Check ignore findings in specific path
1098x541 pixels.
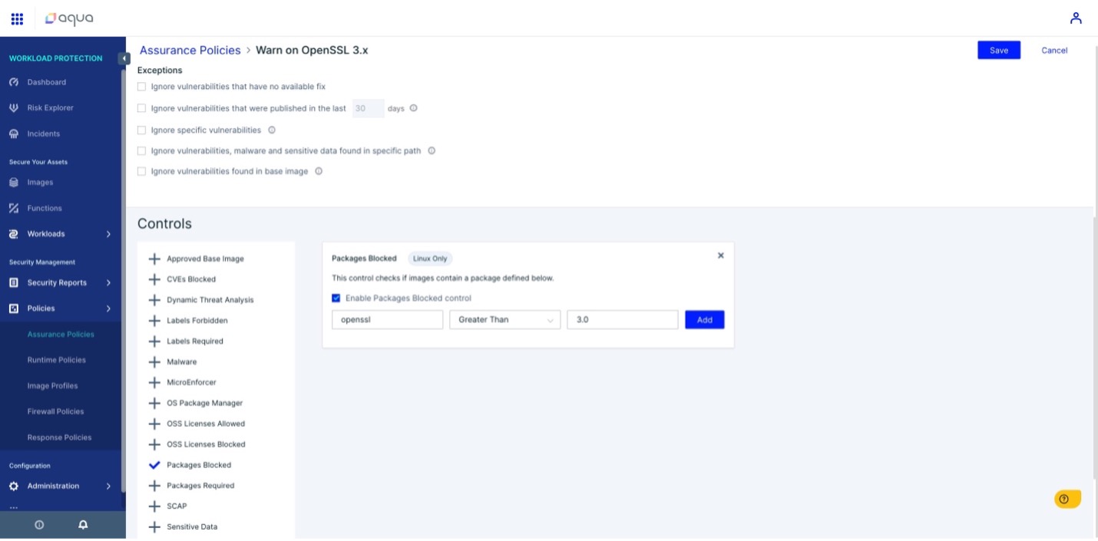[x=141, y=150]
